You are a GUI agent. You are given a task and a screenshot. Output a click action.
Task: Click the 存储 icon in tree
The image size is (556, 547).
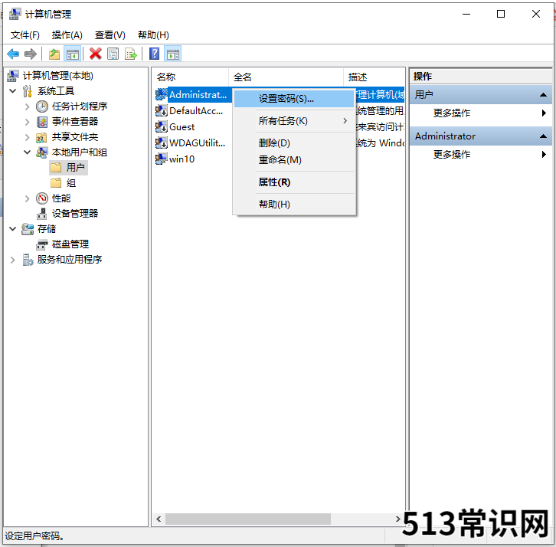[x=28, y=229]
